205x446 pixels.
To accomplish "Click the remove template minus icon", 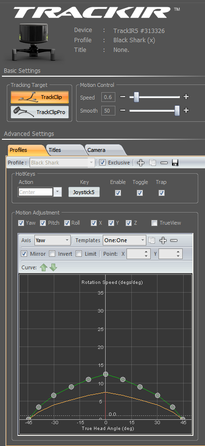I will pos(174,240).
